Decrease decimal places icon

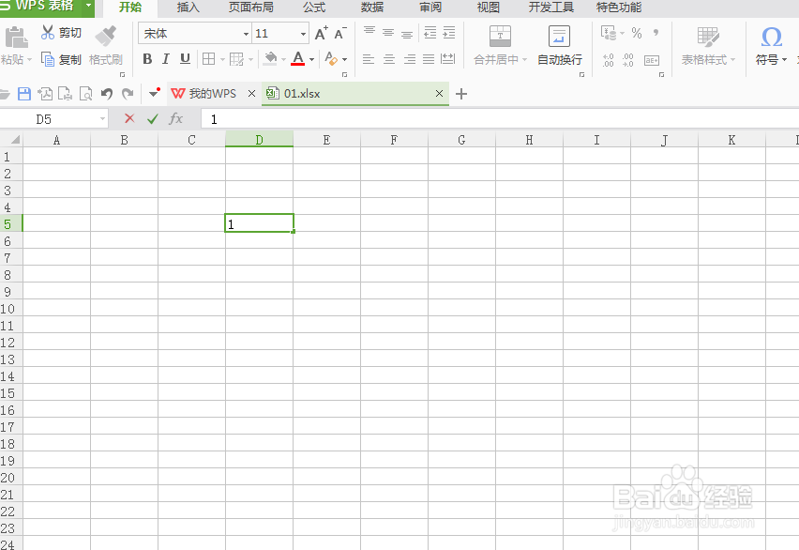(628, 60)
